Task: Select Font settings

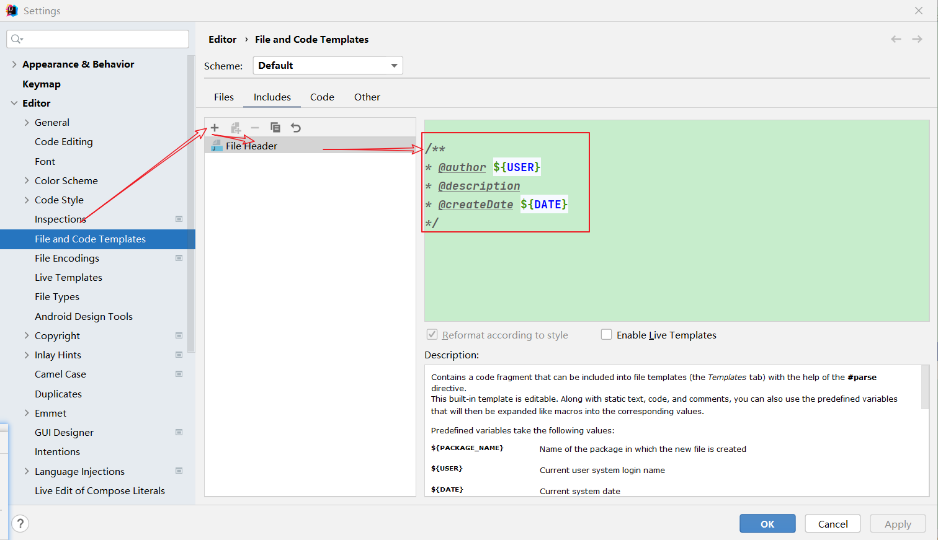Action: coord(45,161)
